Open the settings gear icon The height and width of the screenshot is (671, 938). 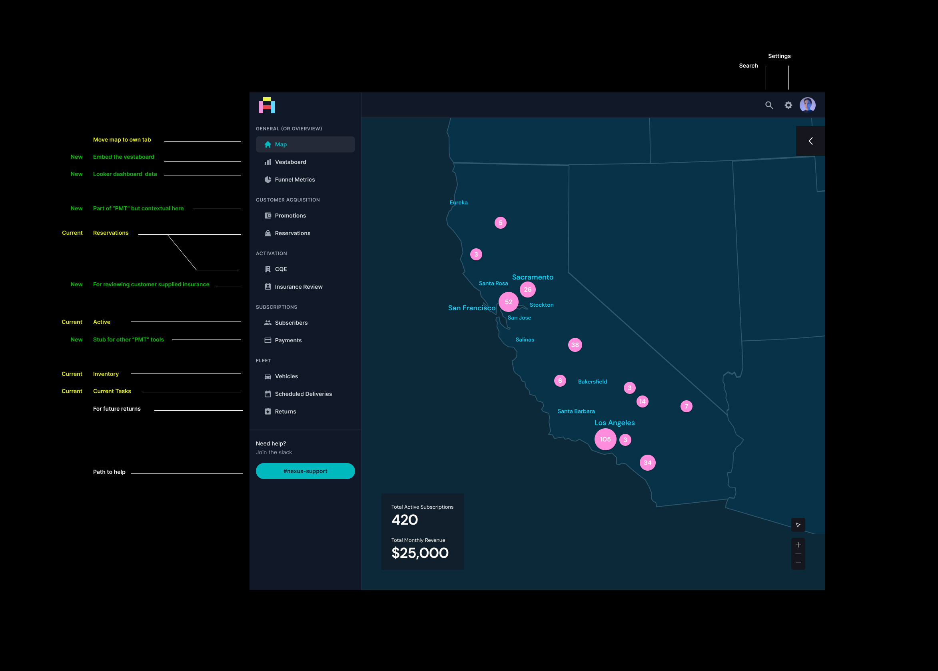point(788,105)
